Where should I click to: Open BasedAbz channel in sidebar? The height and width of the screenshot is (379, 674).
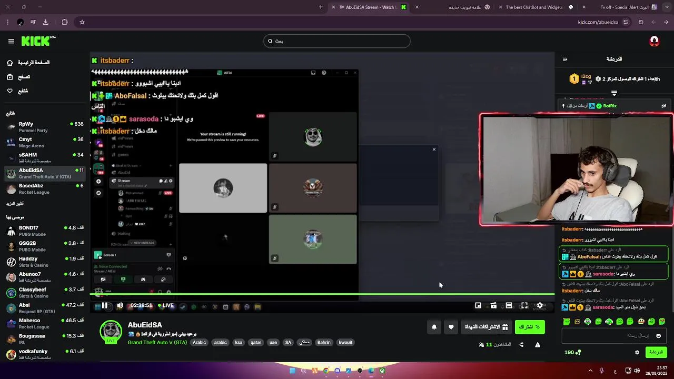tap(45, 188)
